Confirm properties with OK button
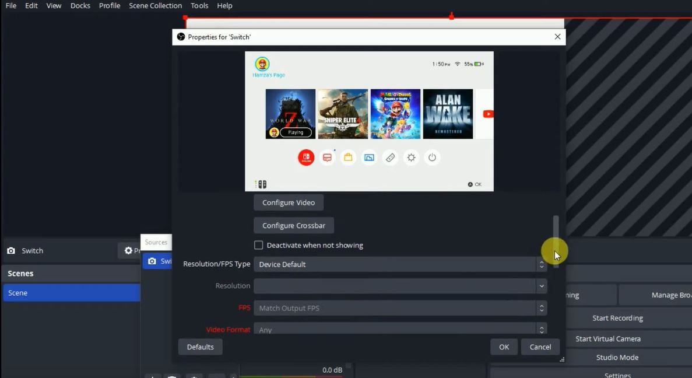Image resolution: width=692 pixels, height=378 pixels. [x=504, y=346]
